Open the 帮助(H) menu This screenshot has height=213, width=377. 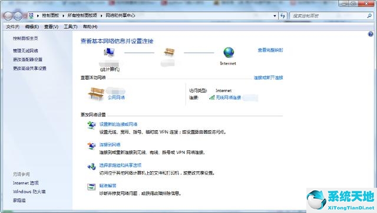90,27
